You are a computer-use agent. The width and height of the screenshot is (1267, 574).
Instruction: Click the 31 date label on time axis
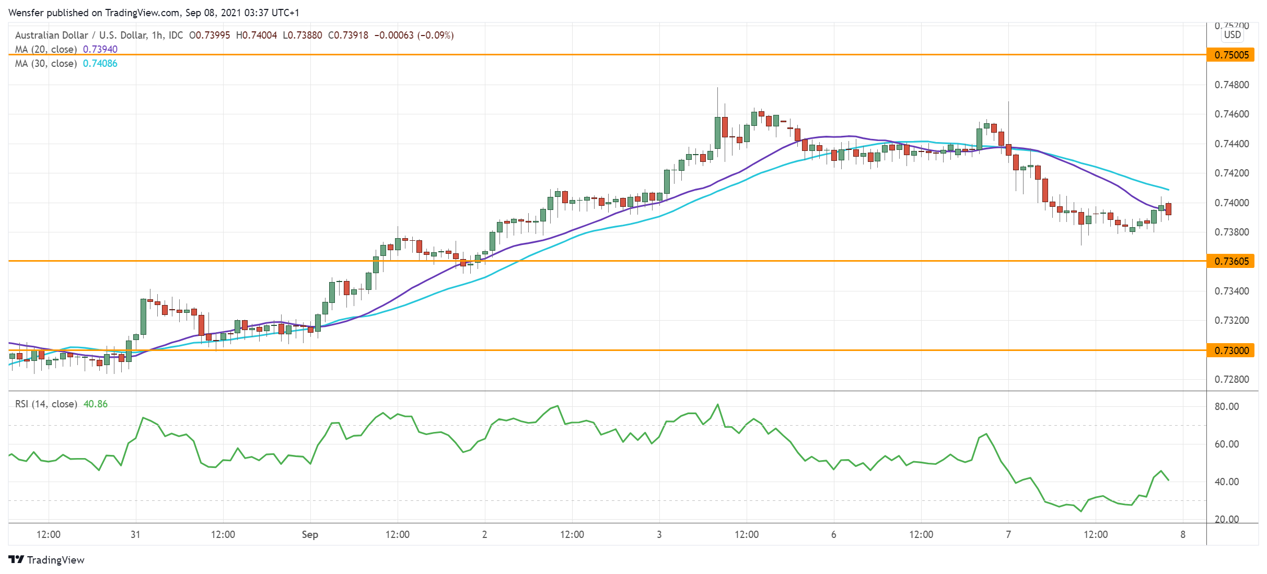tap(135, 534)
